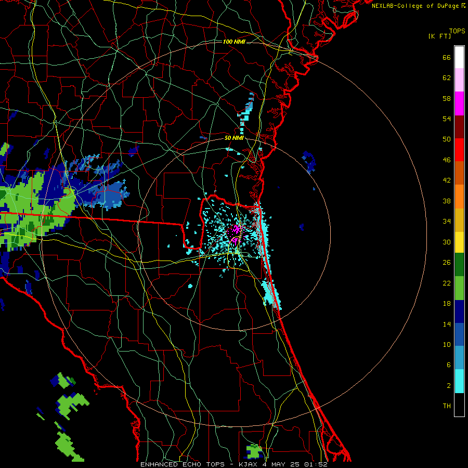The height and width of the screenshot is (468, 468).
Task: Click the legend value 66
Action: 447,58
